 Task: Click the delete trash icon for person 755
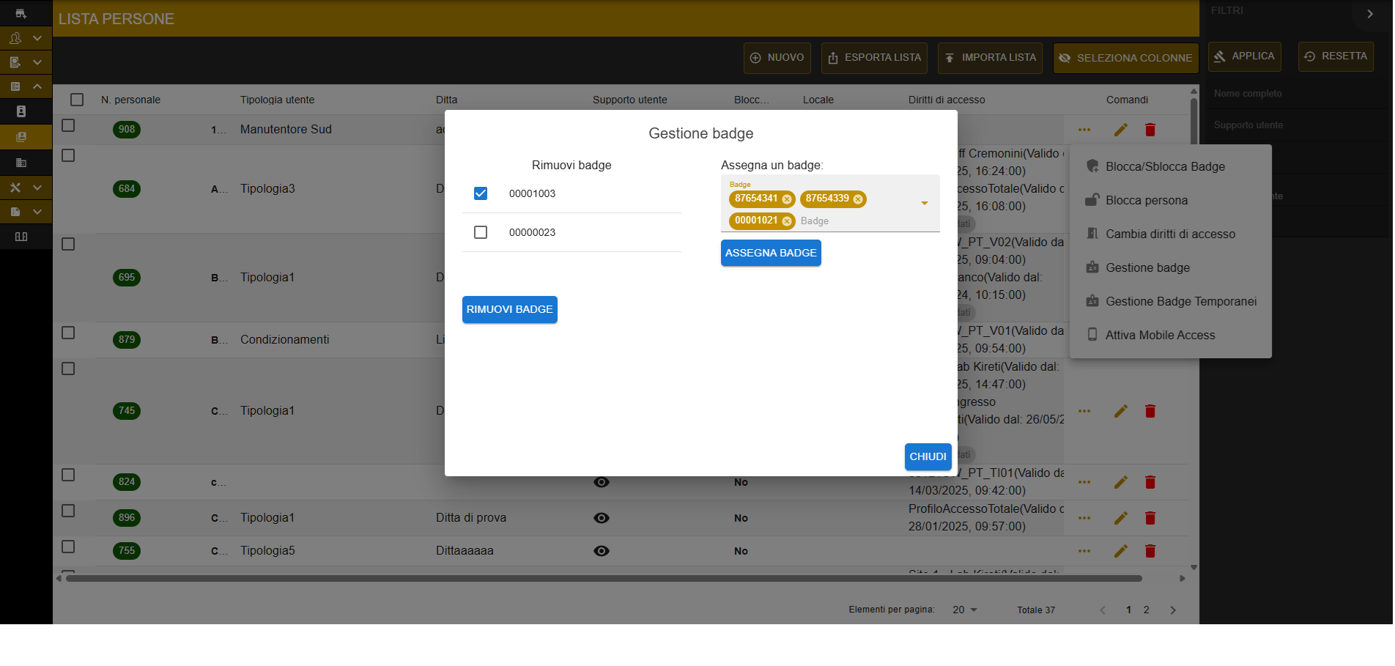pyautogui.click(x=1150, y=551)
